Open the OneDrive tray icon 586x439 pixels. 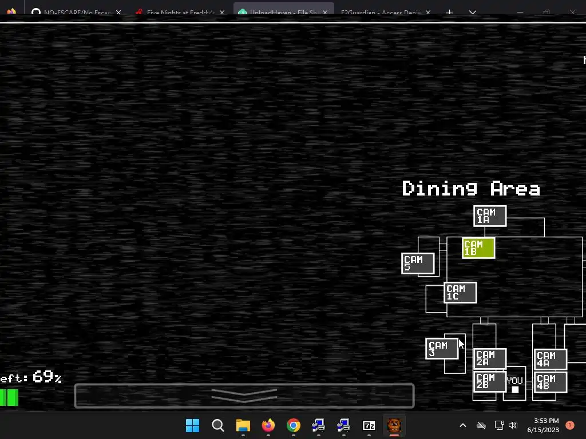pyautogui.click(x=481, y=425)
